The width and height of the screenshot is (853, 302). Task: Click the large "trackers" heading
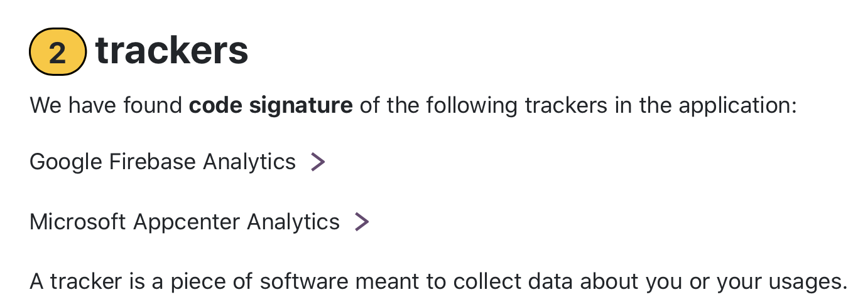pos(171,51)
